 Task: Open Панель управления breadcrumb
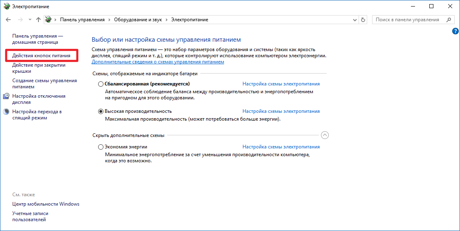(x=82, y=20)
